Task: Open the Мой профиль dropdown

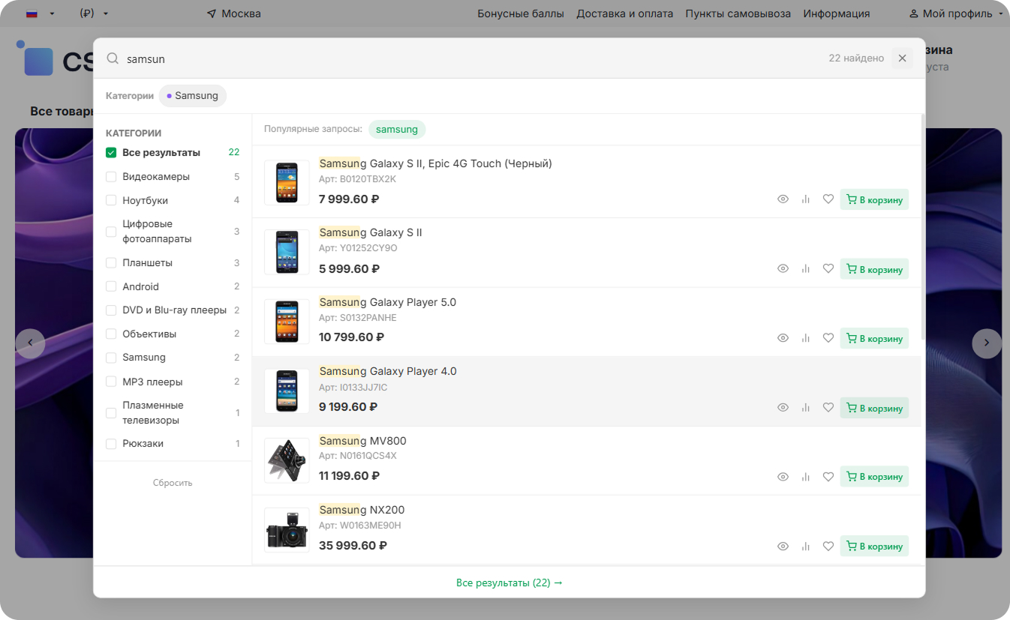Action: click(x=956, y=13)
